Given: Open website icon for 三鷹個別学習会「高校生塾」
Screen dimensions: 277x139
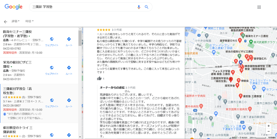Looking at the screenshot, I should (x=52, y=100).
